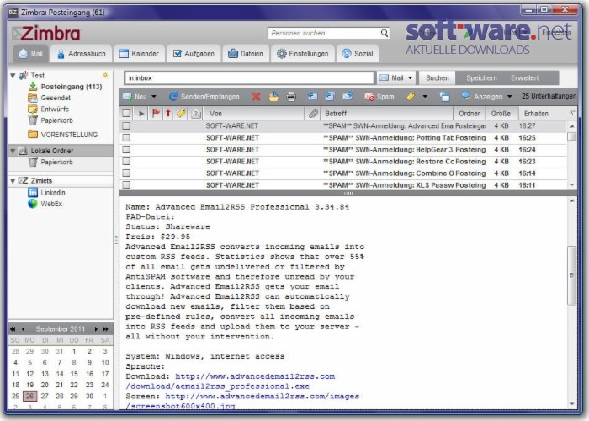The image size is (589, 421).
Task: Go to previous month in calendar
Action: click(x=23, y=329)
